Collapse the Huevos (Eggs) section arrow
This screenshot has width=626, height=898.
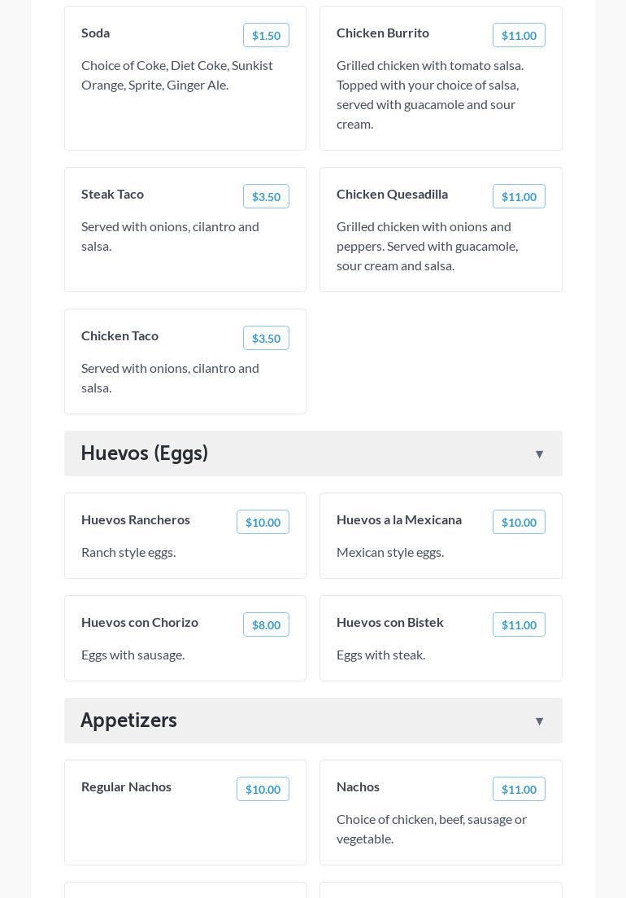(539, 454)
